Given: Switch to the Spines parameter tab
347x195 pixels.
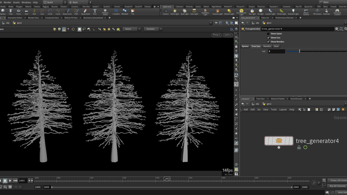Looking at the screenshot, I should tap(245, 46).
